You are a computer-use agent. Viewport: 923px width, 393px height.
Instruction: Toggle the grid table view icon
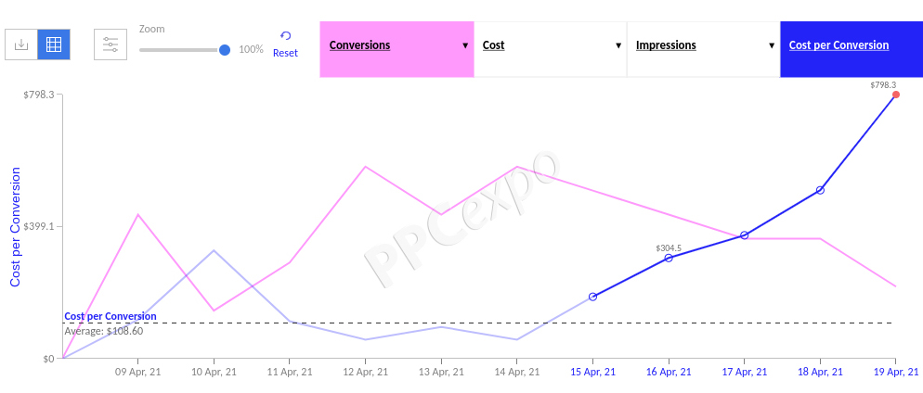(54, 44)
